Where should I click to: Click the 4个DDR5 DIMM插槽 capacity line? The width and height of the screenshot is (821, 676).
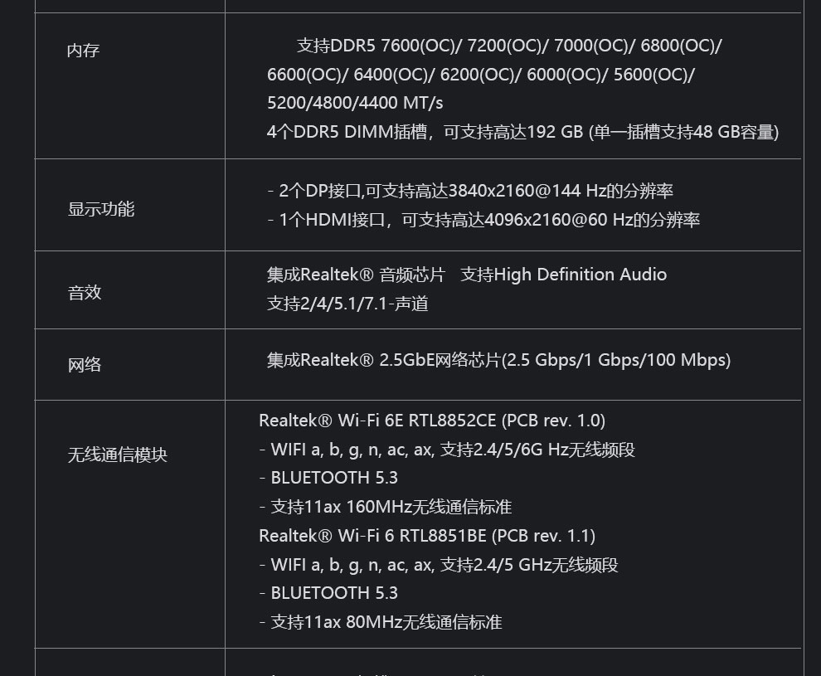pyautogui.click(x=522, y=132)
